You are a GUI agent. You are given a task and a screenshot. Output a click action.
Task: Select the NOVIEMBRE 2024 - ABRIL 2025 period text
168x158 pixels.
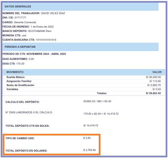(x=46, y=54)
